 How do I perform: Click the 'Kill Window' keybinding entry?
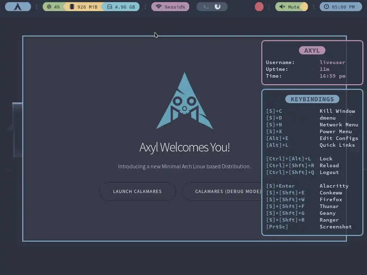(x=337, y=111)
